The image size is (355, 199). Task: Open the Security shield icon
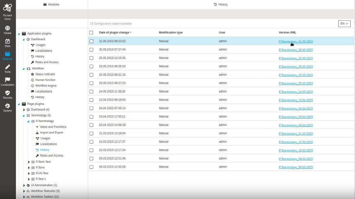pyautogui.click(x=7, y=93)
